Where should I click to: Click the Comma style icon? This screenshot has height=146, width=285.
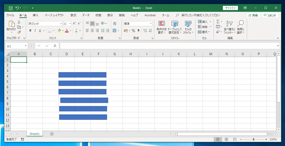138,31
